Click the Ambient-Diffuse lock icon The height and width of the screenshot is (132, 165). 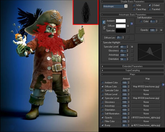click(x=104, y=22)
